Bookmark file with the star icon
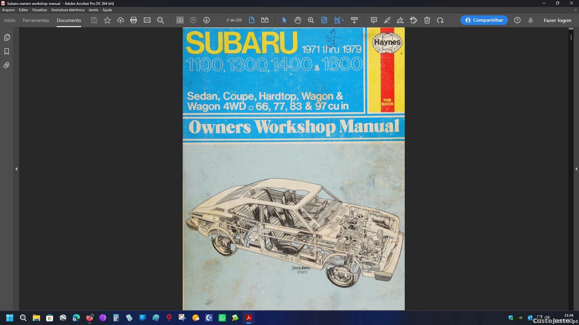 [107, 20]
